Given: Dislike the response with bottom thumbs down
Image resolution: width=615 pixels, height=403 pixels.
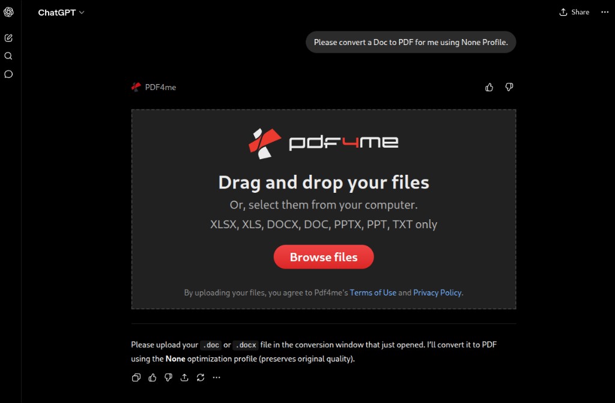Looking at the screenshot, I should pyautogui.click(x=168, y=378).
